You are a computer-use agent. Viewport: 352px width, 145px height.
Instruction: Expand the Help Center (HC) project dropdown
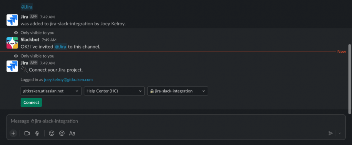pyautogui.click(x=114, y=91)
